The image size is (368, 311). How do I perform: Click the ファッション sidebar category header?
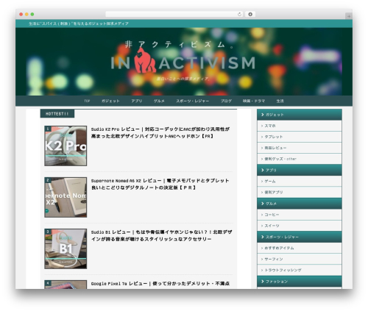click(x=300, y=282)
